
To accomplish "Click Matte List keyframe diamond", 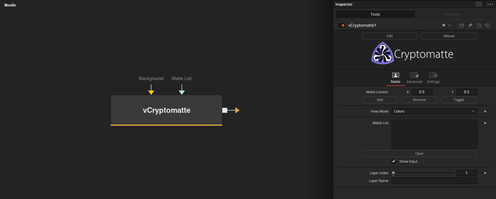I will click(x=485, y=123).
